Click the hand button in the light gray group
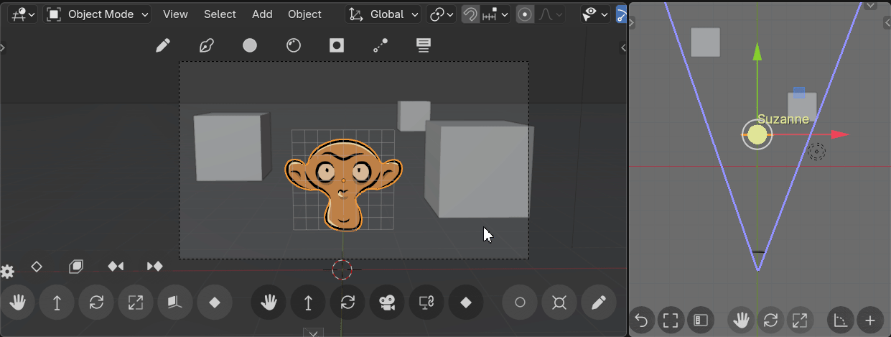This screenshot has height=337, width=891. click(x=18, y=303)
